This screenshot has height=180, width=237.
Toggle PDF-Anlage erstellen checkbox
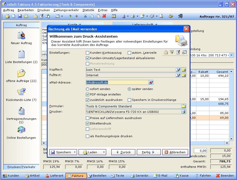88,94
